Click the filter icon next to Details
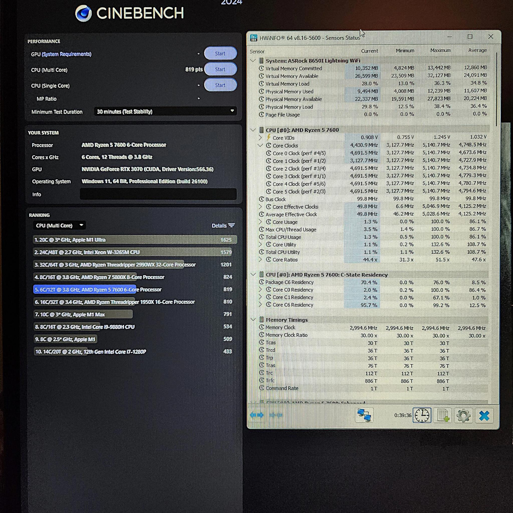 point(231,225)
